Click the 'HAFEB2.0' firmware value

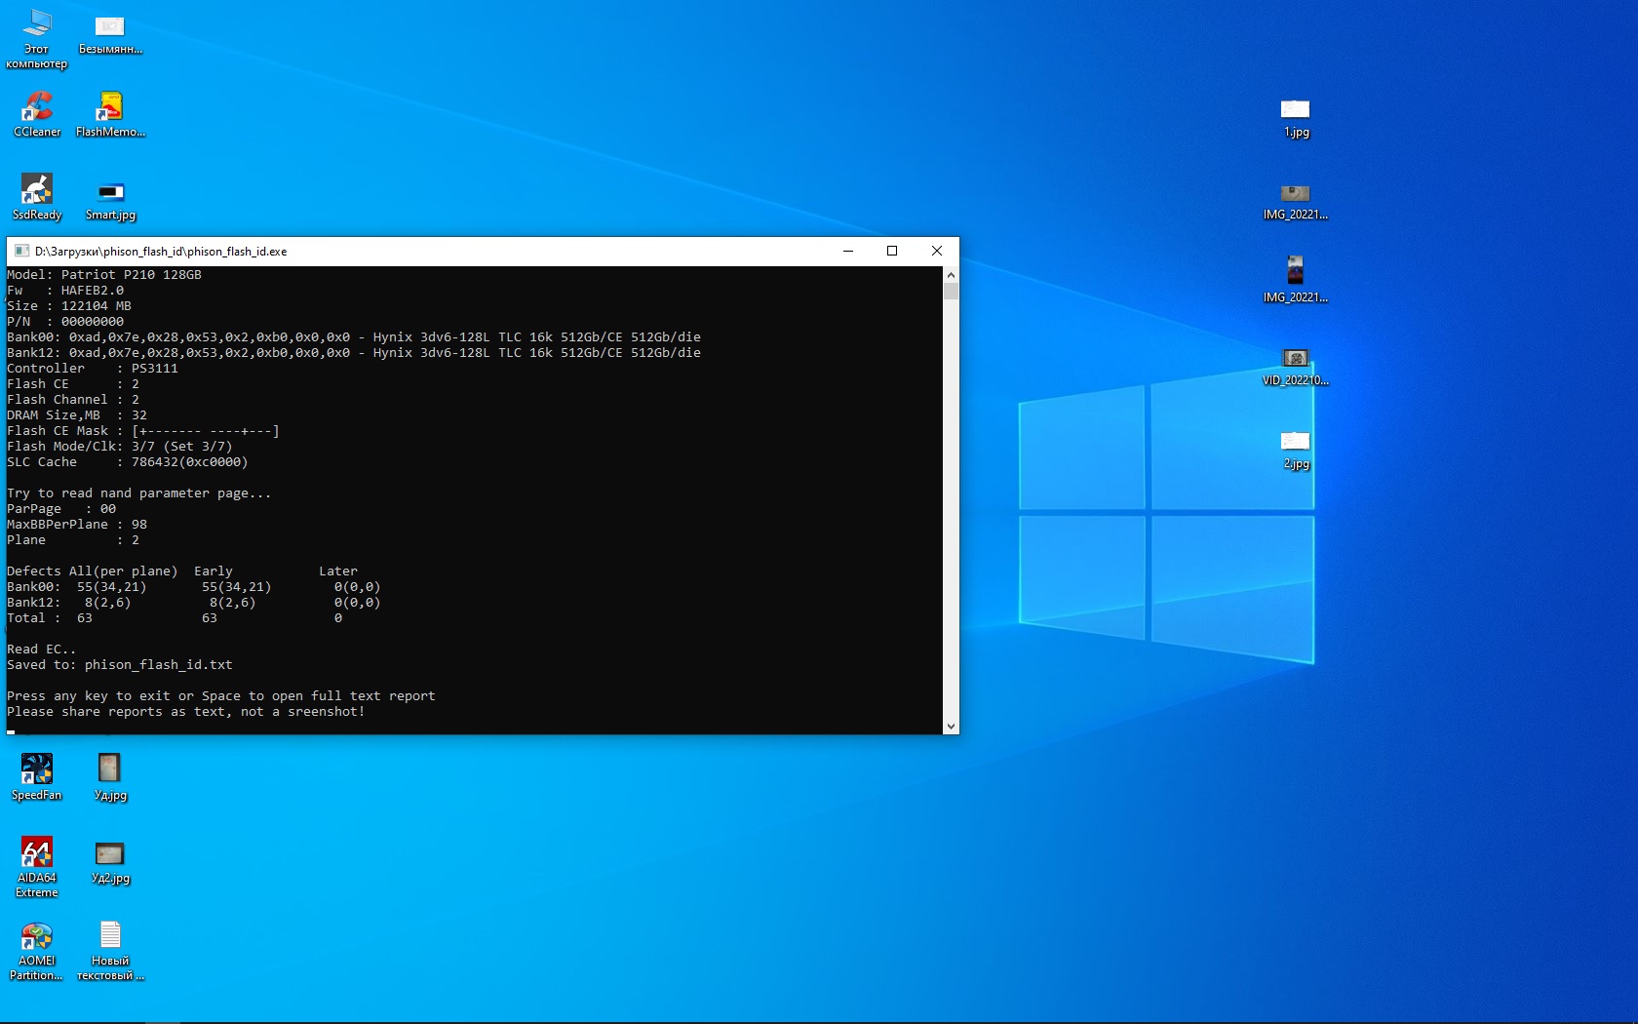pos(93,291)
